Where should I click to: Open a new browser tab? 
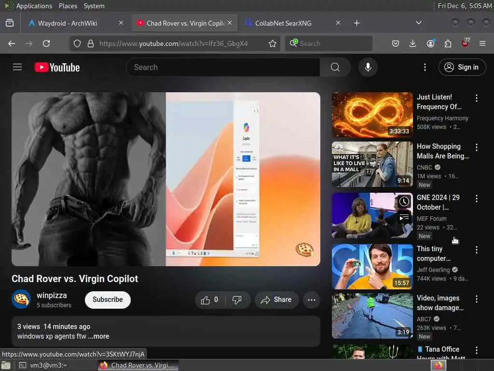point(357,23)
